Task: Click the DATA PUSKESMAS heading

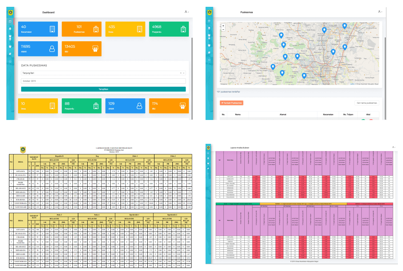Action: tap(34, 66)
